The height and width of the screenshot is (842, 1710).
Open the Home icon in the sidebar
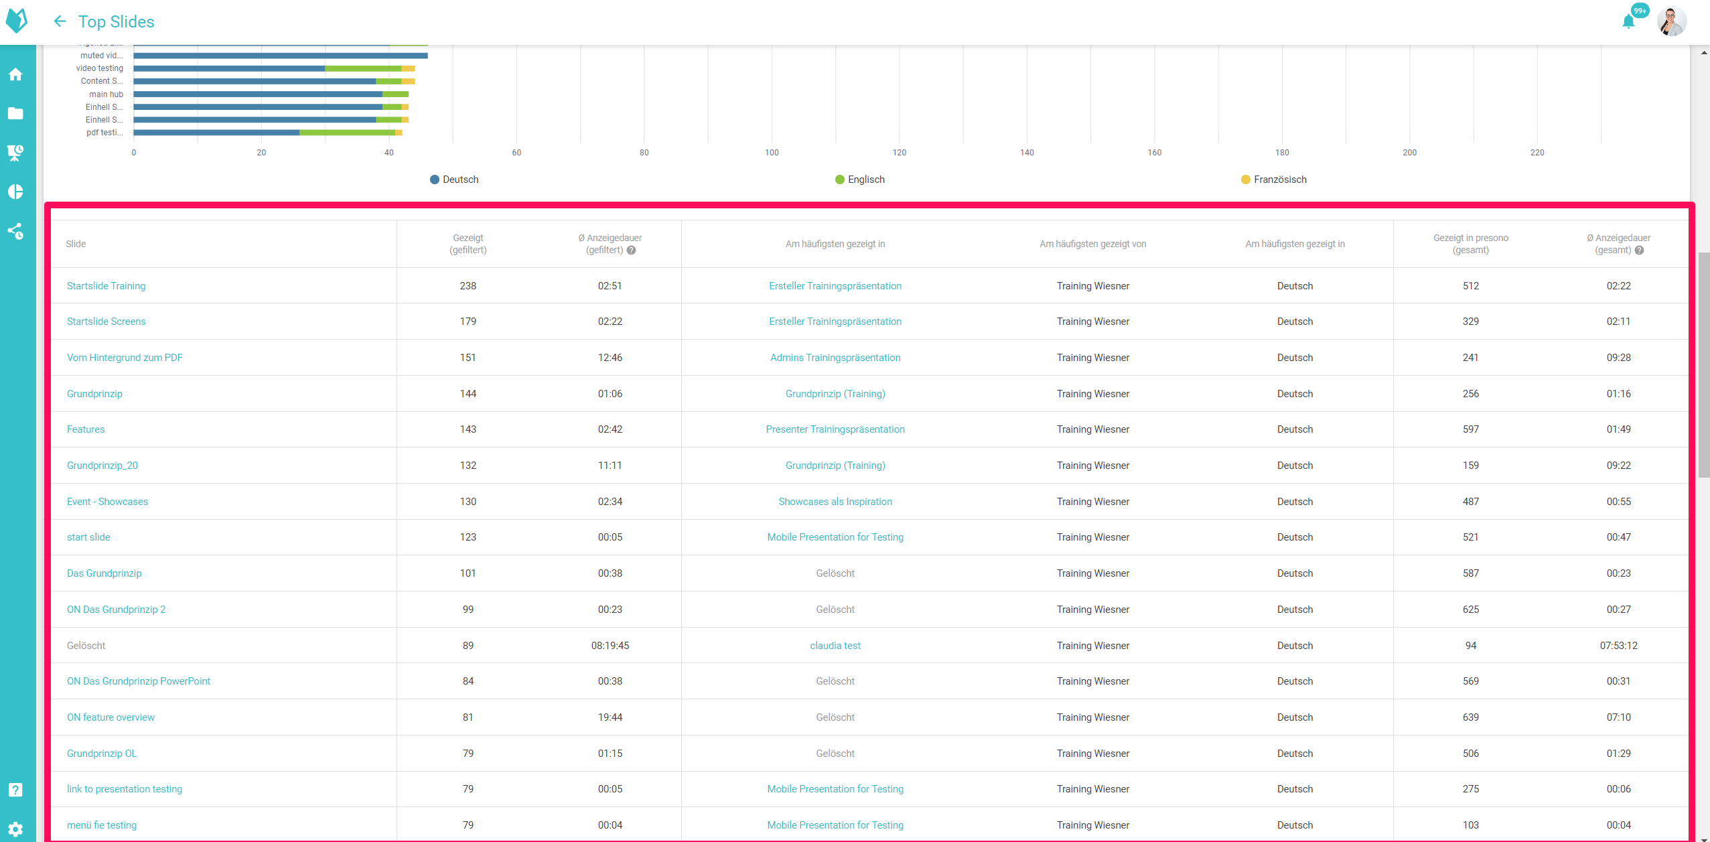coord(15,74)
